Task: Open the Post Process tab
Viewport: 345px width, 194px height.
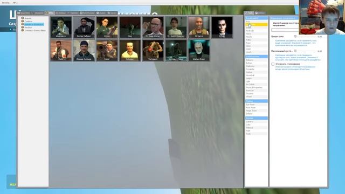Action: point(87,13)
